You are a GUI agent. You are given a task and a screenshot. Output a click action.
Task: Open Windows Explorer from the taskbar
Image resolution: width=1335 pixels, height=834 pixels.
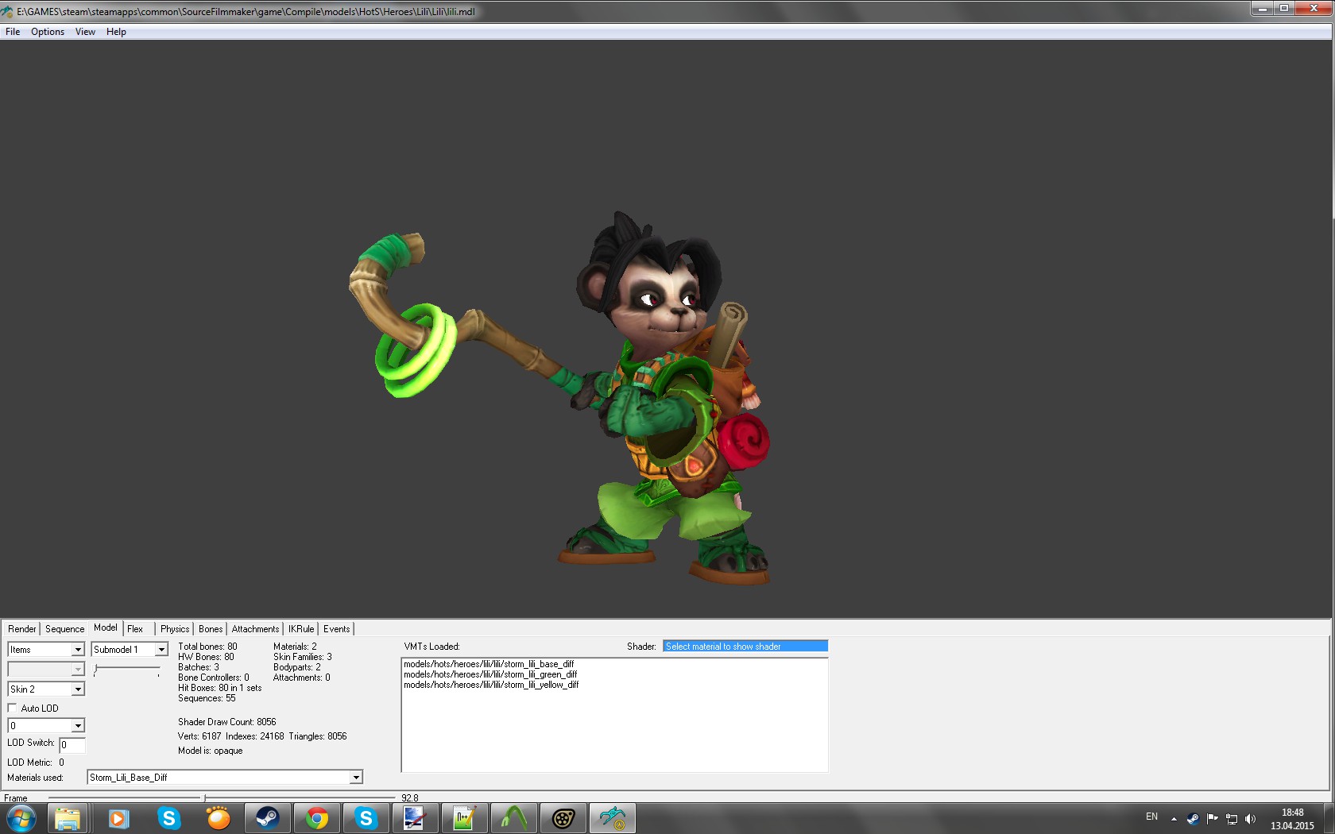coord(68,818)
